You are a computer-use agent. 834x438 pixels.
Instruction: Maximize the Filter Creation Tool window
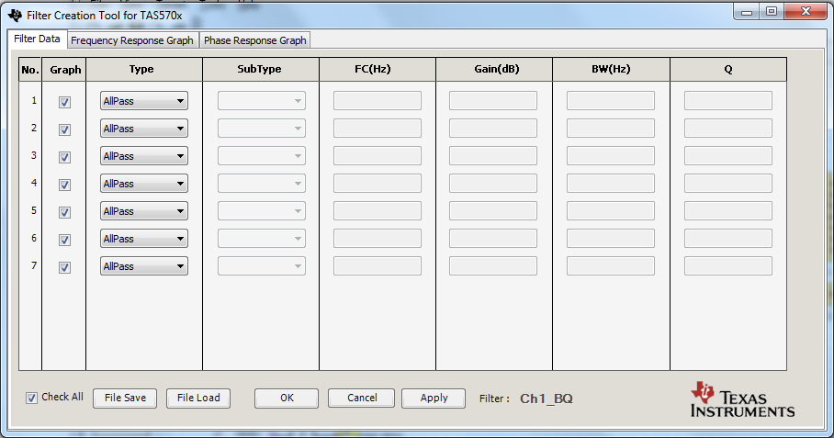(772, 12)
